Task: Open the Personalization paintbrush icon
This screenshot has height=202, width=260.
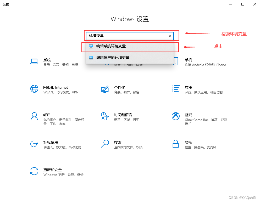Action: pyautogui.click(x=105, y=89)
